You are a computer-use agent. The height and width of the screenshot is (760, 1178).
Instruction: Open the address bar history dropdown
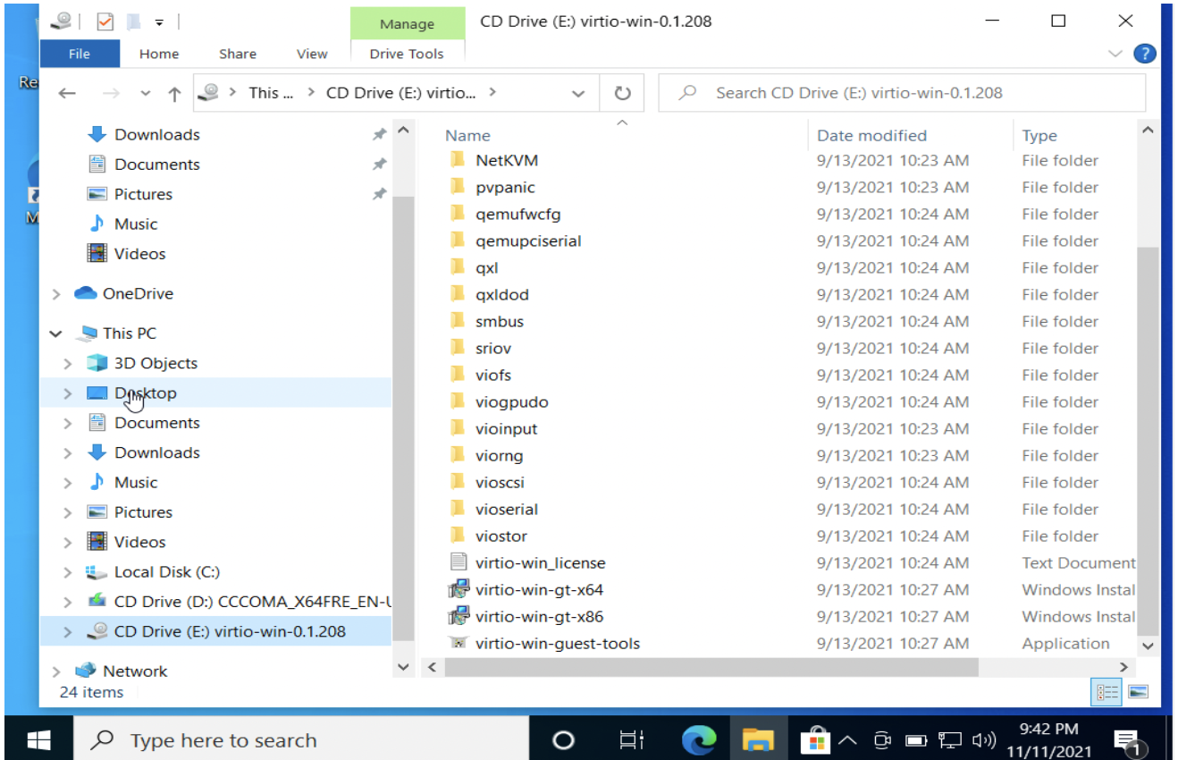pos(577,92)
